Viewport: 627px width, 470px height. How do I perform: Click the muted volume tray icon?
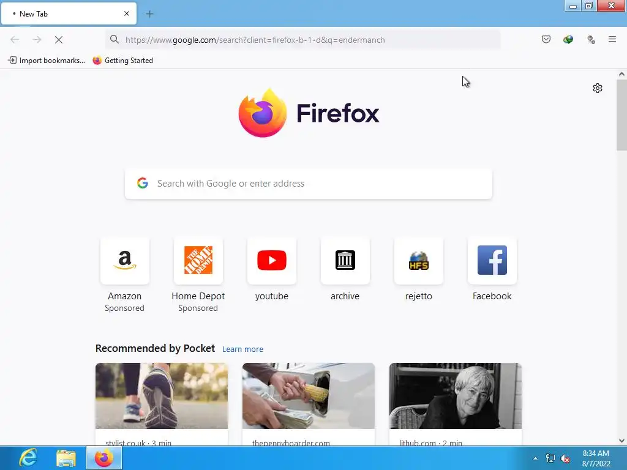point(565,458)
